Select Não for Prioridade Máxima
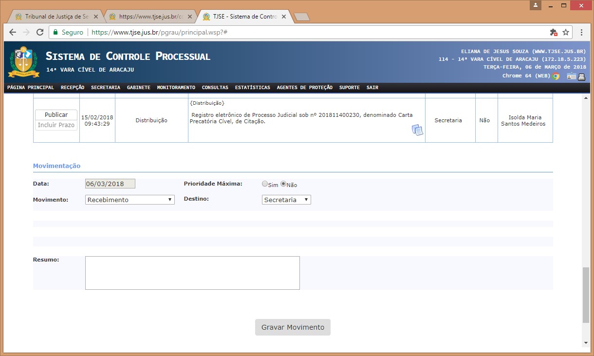594x356 pixels. [283, 184]
